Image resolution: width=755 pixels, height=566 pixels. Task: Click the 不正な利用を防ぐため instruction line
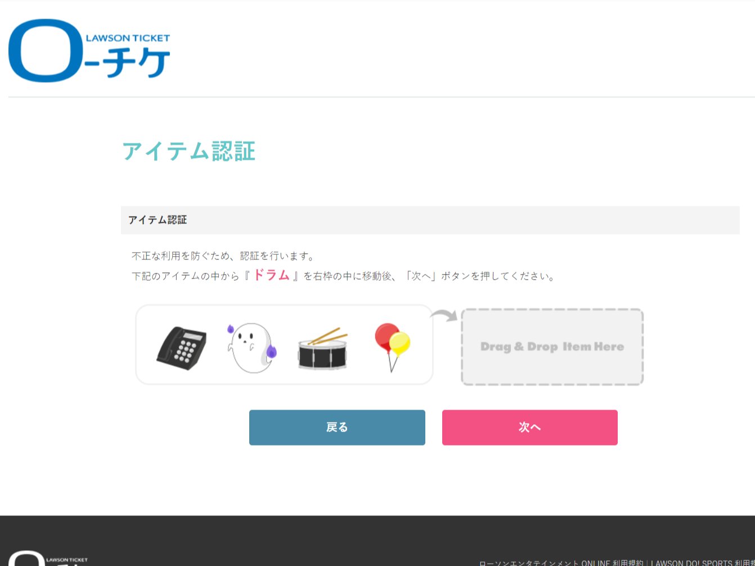223,256
